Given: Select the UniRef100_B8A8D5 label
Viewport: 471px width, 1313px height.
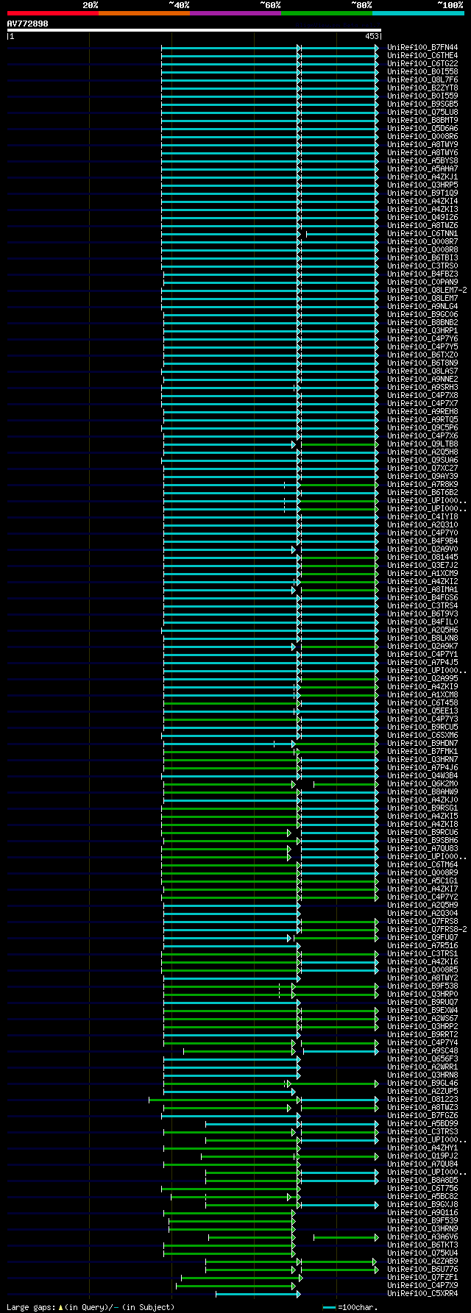Looking at the screenshot, I should point(422,1180).
